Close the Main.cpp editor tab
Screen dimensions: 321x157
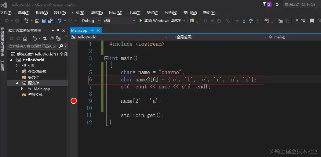pos(98,30)
